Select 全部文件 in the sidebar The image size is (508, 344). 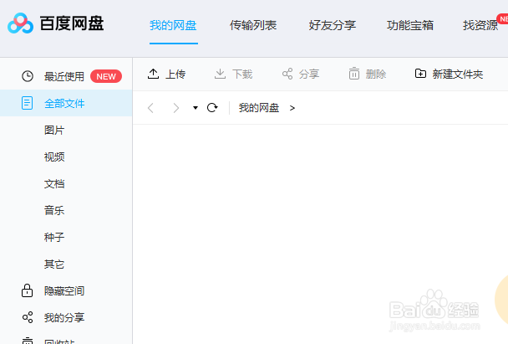(x=64, y=104)
